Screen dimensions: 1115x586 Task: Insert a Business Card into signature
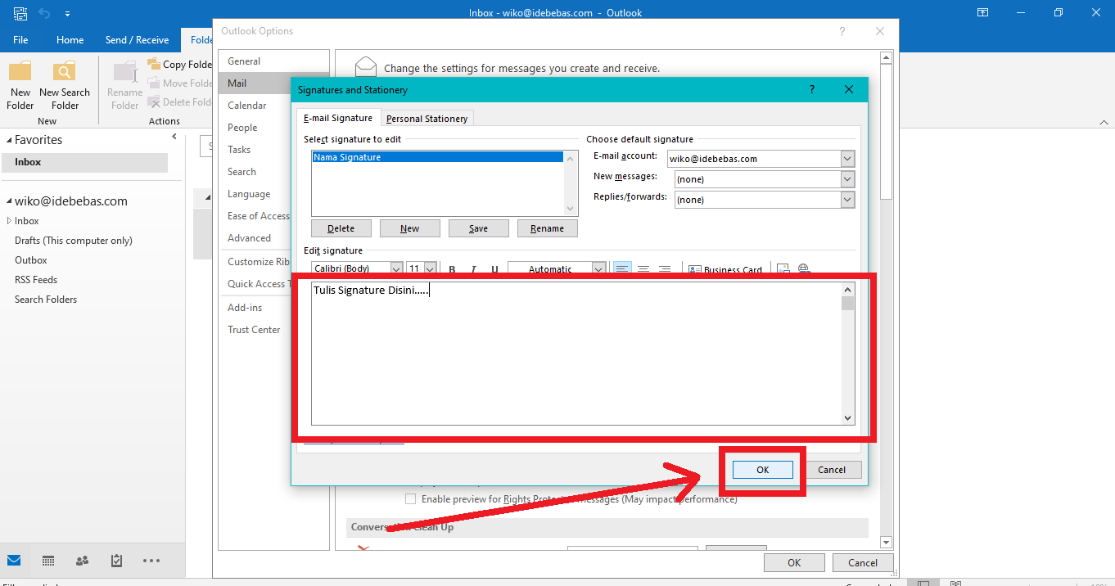pos(725,269)
